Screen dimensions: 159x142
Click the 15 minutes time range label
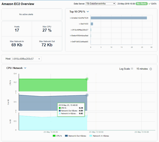tap(142, 69)
